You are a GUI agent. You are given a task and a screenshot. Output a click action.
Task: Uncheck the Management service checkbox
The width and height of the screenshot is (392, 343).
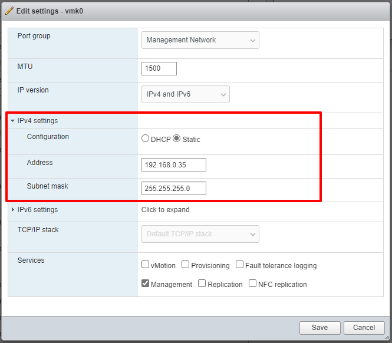[146, 283]
